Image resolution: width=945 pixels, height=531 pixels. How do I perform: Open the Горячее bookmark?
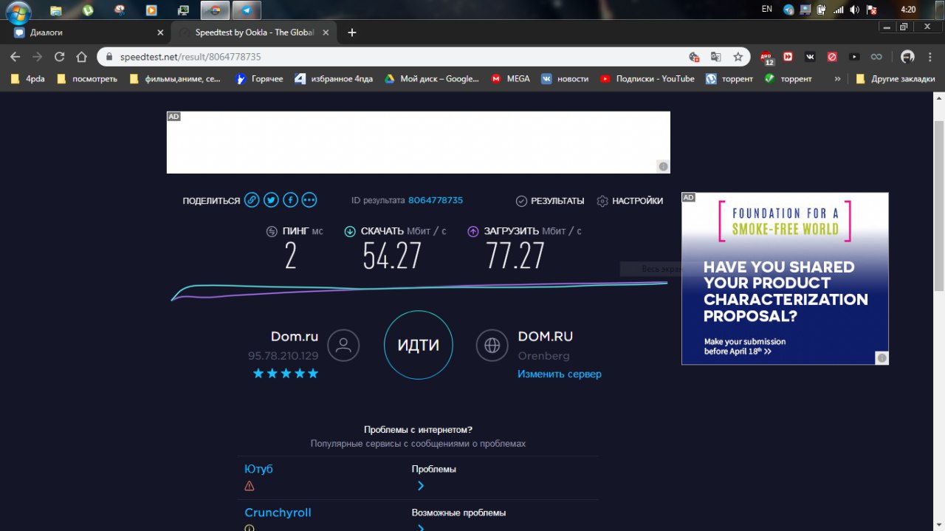tap(259, 78)
